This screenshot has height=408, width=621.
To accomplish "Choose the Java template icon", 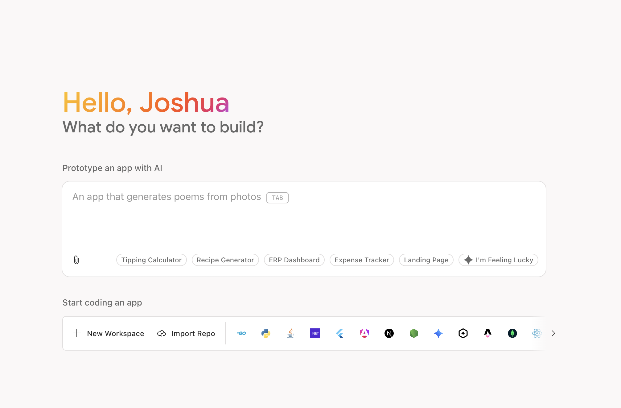I will point(290,333).
